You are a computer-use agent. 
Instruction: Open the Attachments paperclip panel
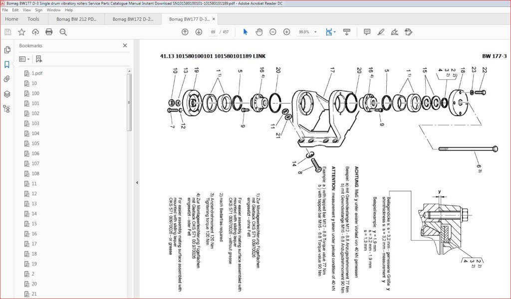[7, 79]
